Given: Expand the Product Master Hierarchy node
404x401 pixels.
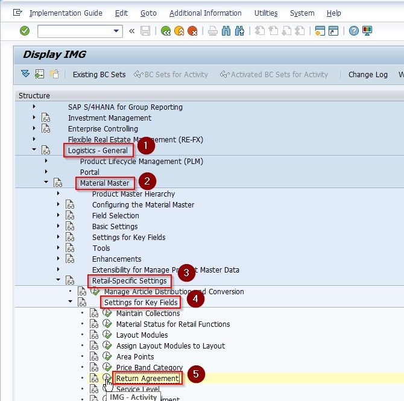Looking at the screenshot, I should pos(58,194).
